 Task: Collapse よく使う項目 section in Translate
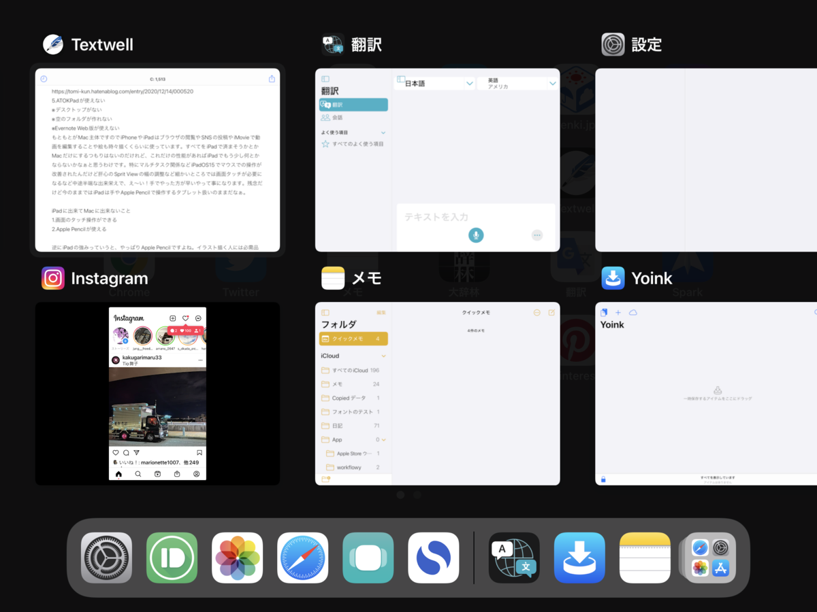(383, 133)
